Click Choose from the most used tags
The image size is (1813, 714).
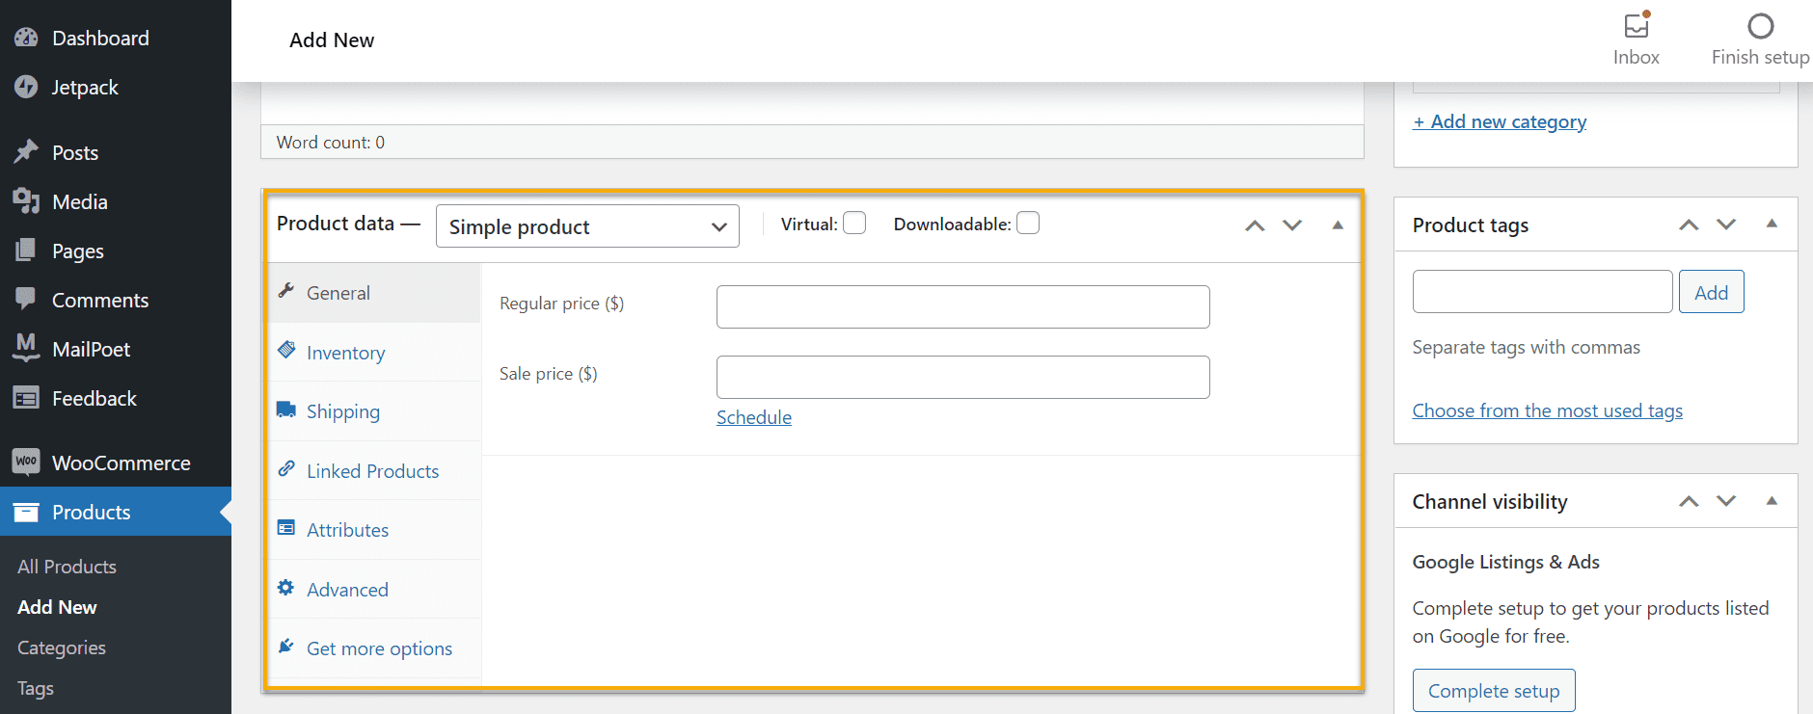point(1548,410)
